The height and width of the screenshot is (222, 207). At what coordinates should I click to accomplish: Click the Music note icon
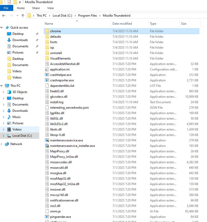[9, 117]
